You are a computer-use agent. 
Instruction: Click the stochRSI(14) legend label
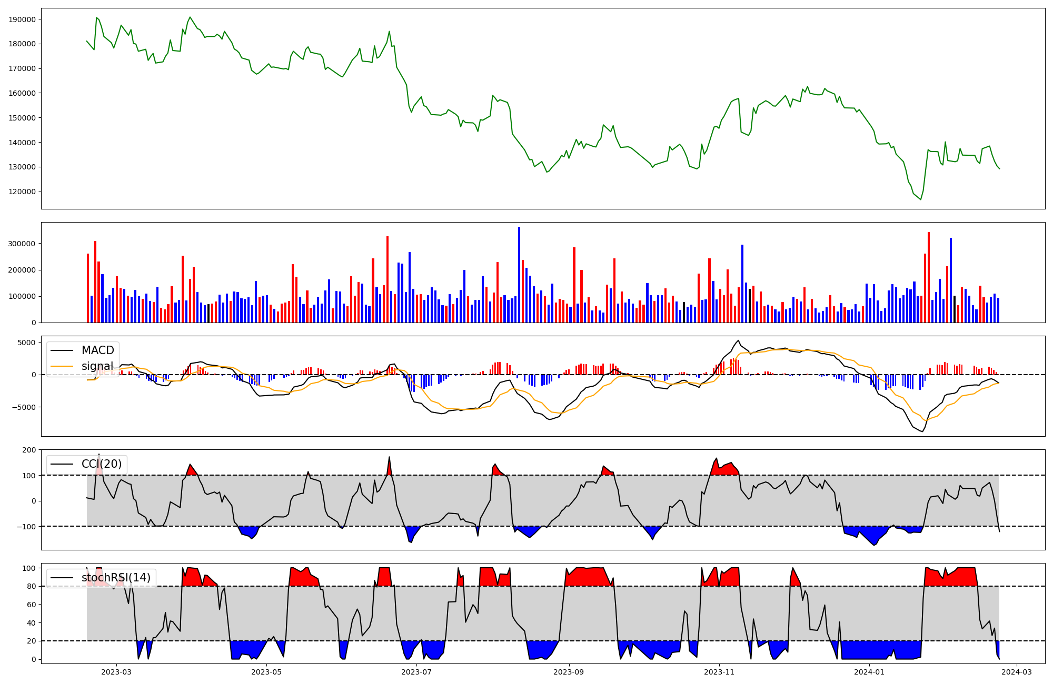pyautogui.click(x=116, y=578)
